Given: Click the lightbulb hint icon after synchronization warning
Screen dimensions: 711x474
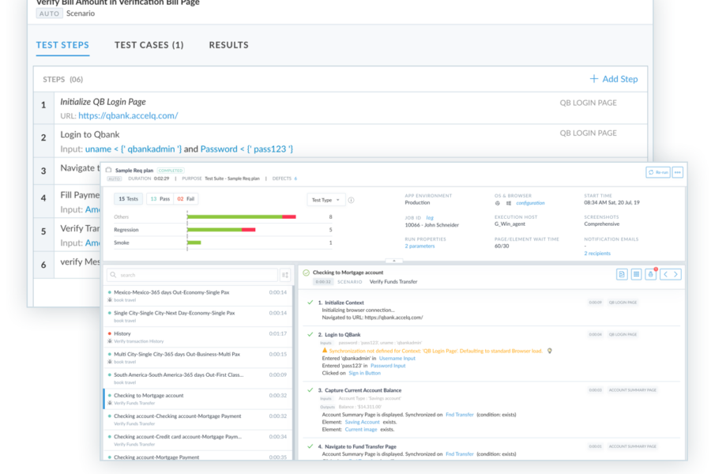Looking at the screenshot, I should click(x=550, y=350).
